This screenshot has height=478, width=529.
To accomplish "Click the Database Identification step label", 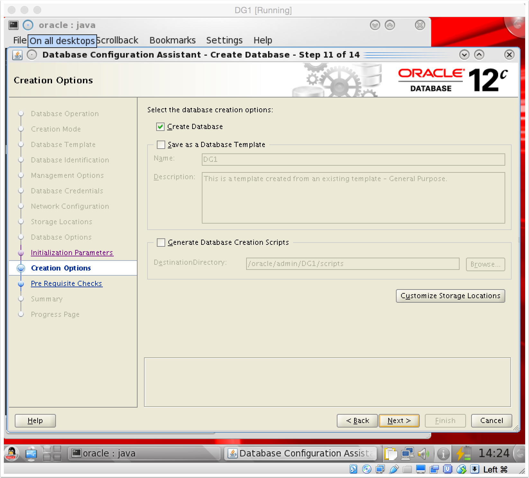I will (x=70, y=160).
